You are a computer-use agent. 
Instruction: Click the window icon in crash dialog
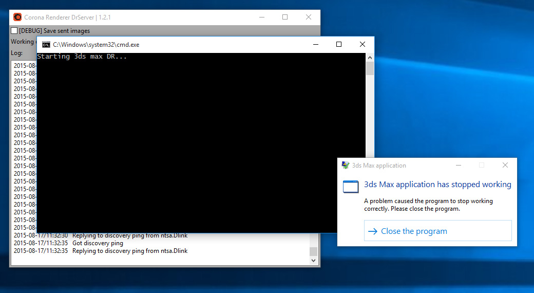pyautogui.click(x=351, y=187)
